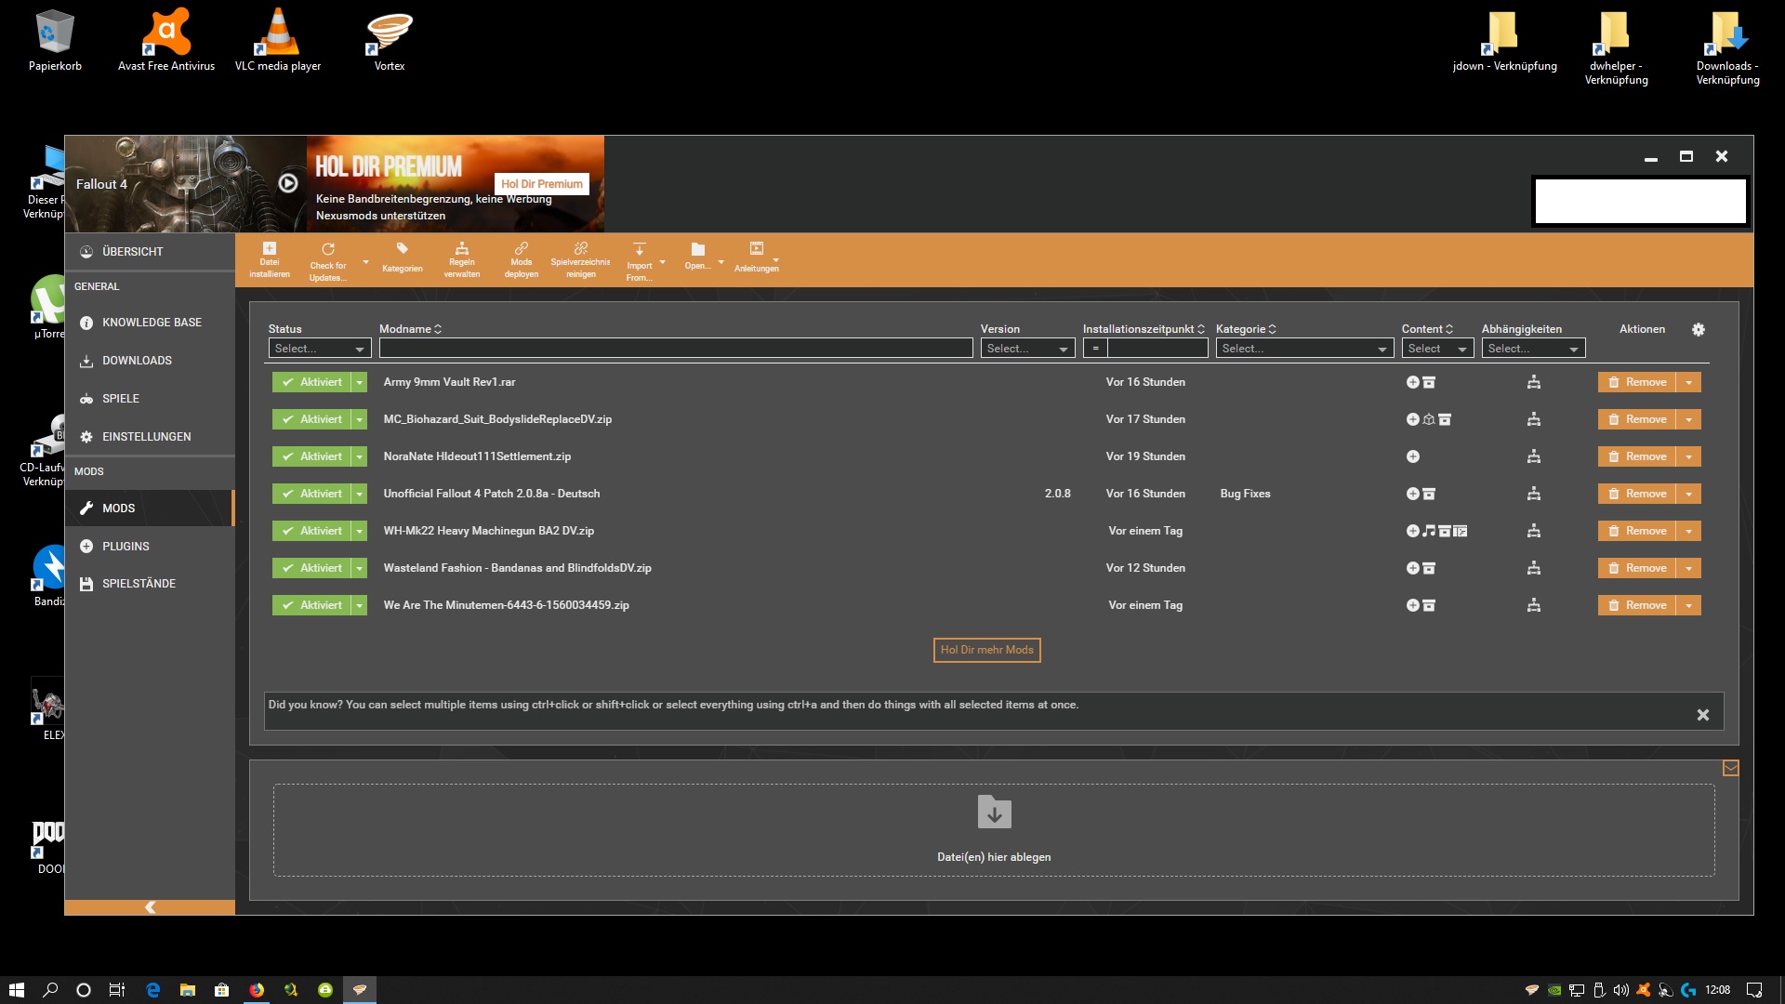Disable the Unofficial Fallout 4 Patch mod
This screenshot has height=1004, width=1785.
pos(311,494)
